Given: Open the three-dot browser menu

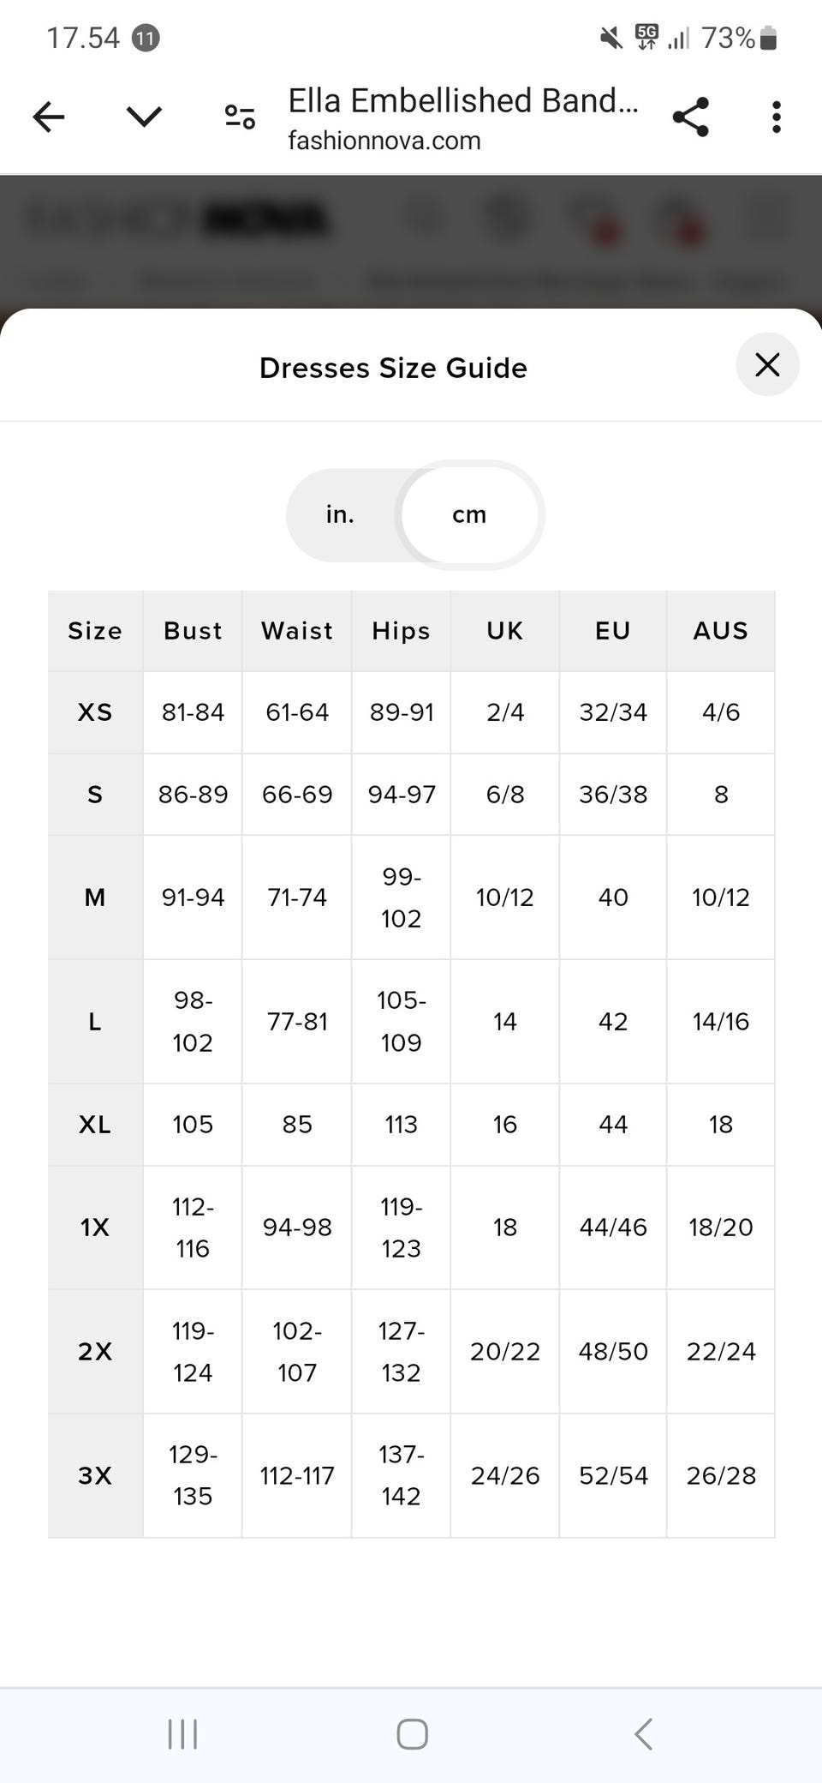Looking at the screenshot, I should pyautogui.click(x=776, y=117).
